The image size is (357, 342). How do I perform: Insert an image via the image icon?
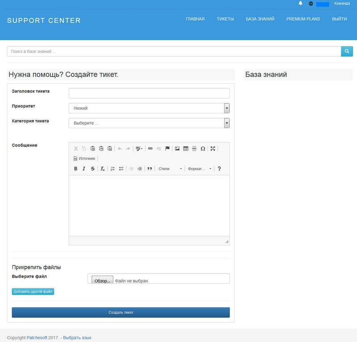coord(177,149)
